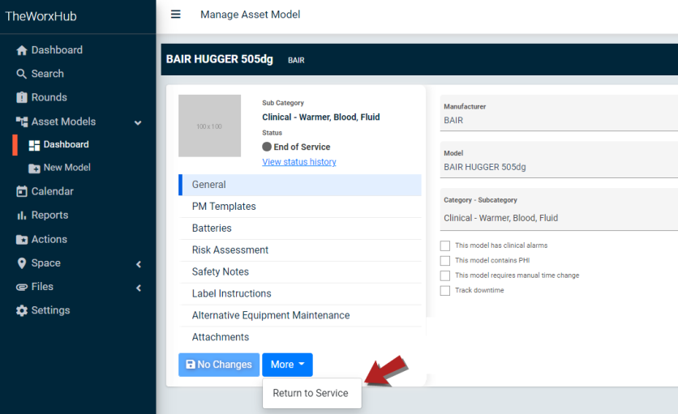Viewport: 678px width, 414px height.
Task: Click the Search magnifier icon
Action: (x=22, y=74)
